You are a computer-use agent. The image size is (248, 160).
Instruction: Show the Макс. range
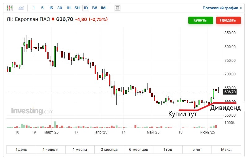[x=226, y=150]
